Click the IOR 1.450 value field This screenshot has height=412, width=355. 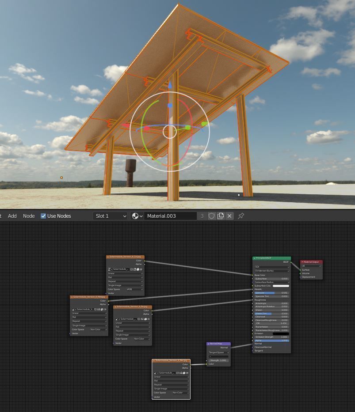tap(272, 323)
